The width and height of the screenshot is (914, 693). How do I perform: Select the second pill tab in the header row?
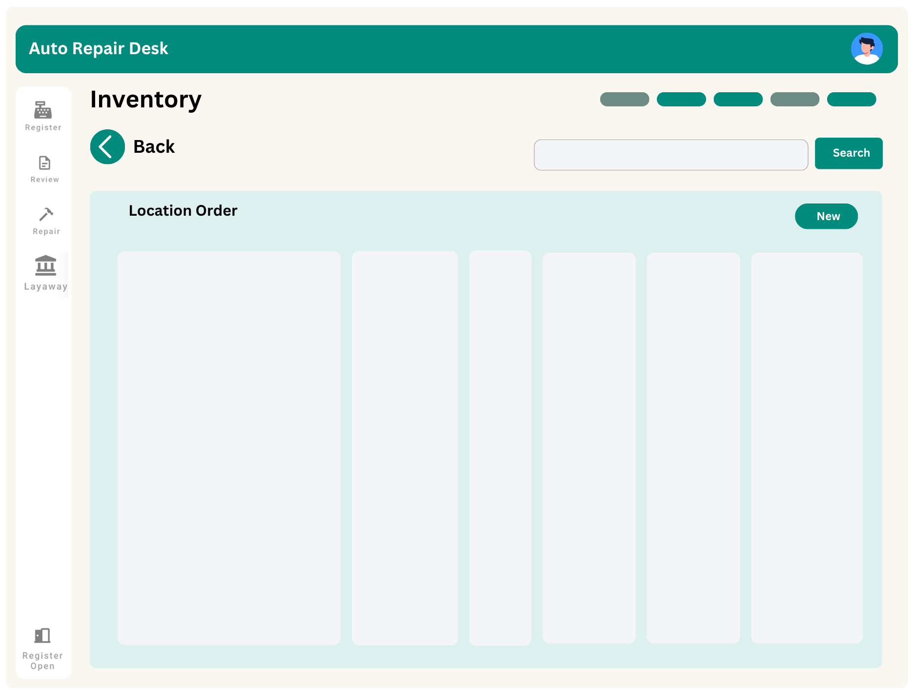pos(681,99)
